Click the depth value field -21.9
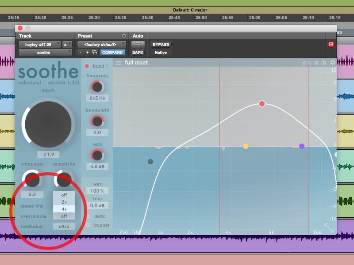Viewport: 354px width, 265px height. tap(48, 155)
